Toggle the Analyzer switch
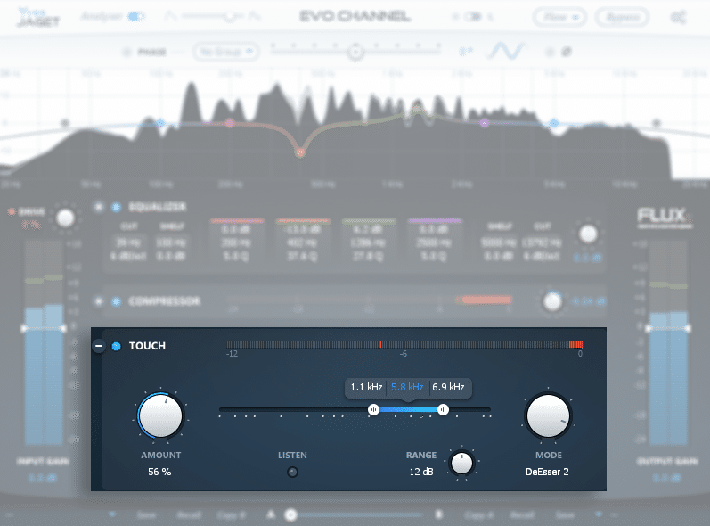 pyautogui.click(x=135, y=17)
